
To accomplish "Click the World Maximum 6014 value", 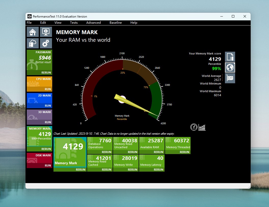I will [x=217, y=95].
